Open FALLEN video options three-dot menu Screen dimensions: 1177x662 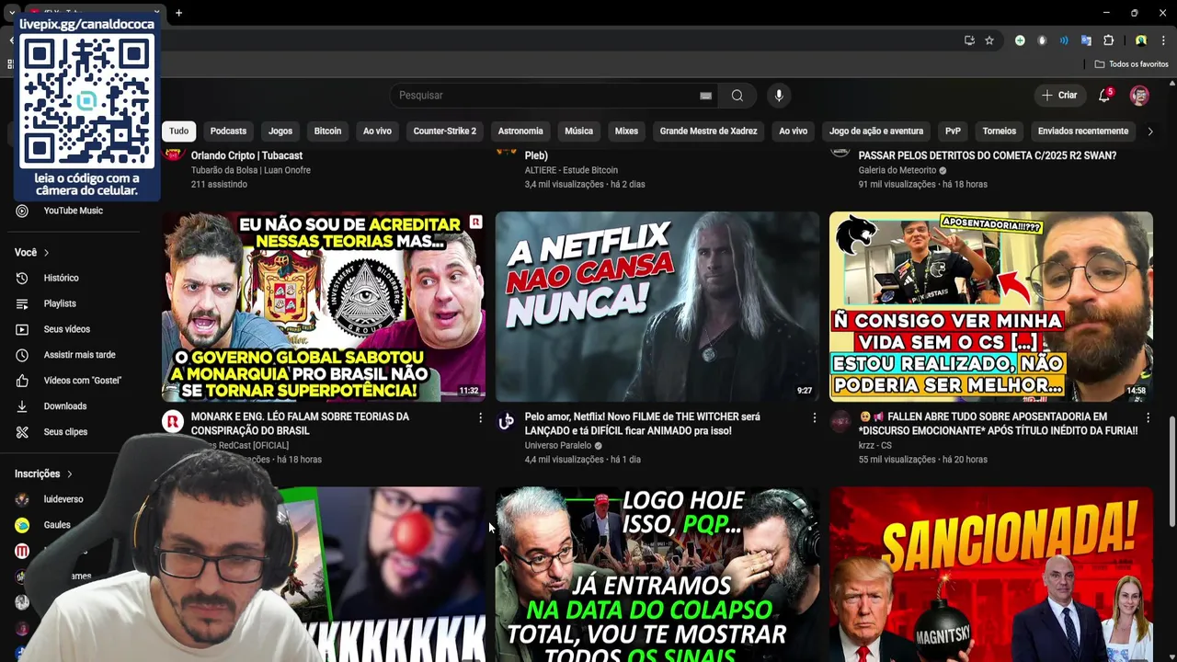1148,417
